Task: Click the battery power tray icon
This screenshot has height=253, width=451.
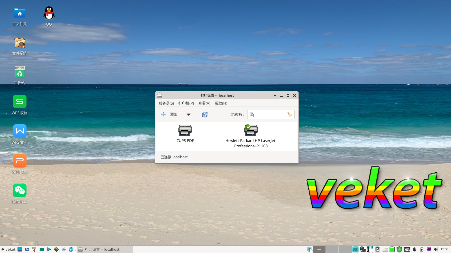Action: (x=422, y=249)
